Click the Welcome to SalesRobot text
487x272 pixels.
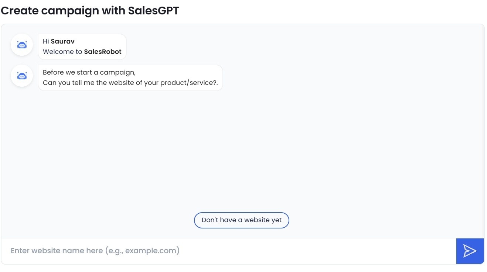[x=82, y=52]
